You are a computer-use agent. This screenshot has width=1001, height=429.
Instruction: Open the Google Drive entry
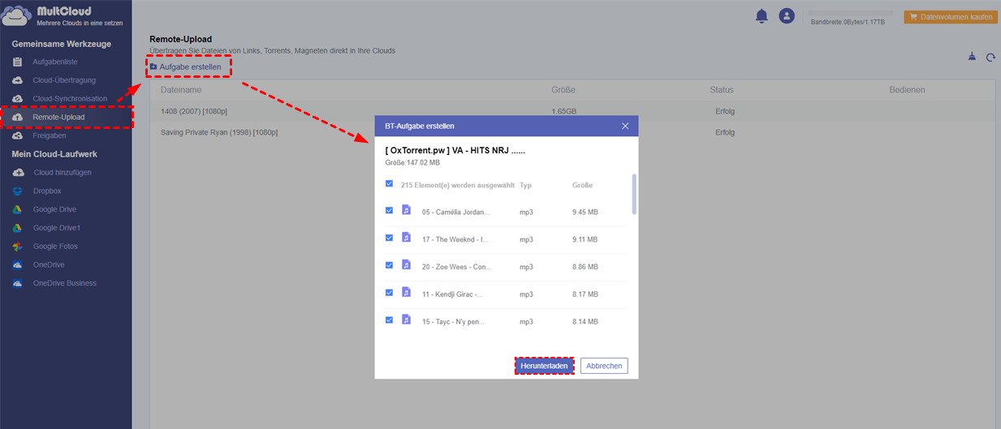pos(54,209)
